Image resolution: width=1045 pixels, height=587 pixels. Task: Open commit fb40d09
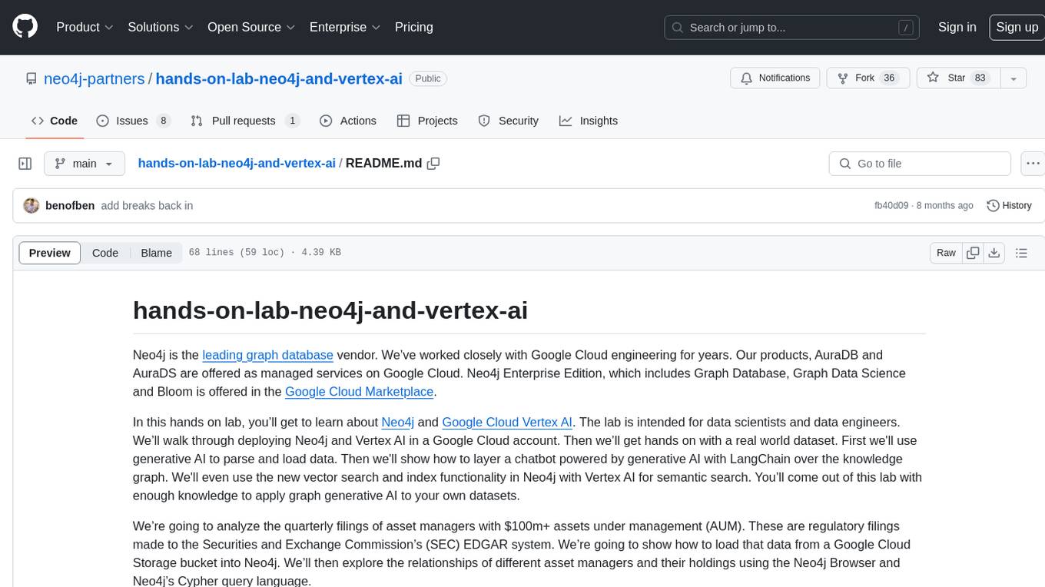tap(891, 206)
